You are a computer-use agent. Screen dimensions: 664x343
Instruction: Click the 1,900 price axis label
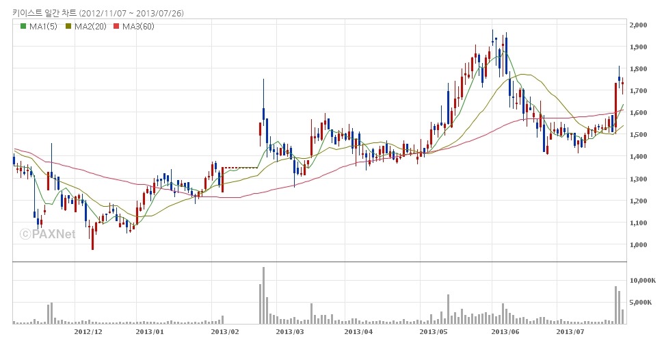pyautogui.click(x=638, y=47)
